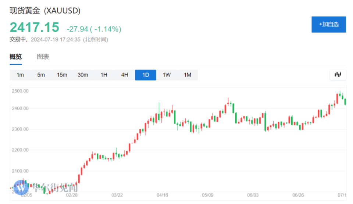Open the candlestick chart type icon
This screenshot has width=353, height=204.
tap(338, 75)
